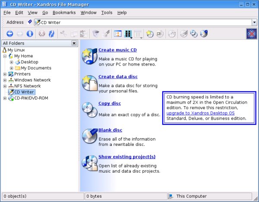Click the Copy disc icon
This screenshot has height=202, width=259.
click(89, 109)
